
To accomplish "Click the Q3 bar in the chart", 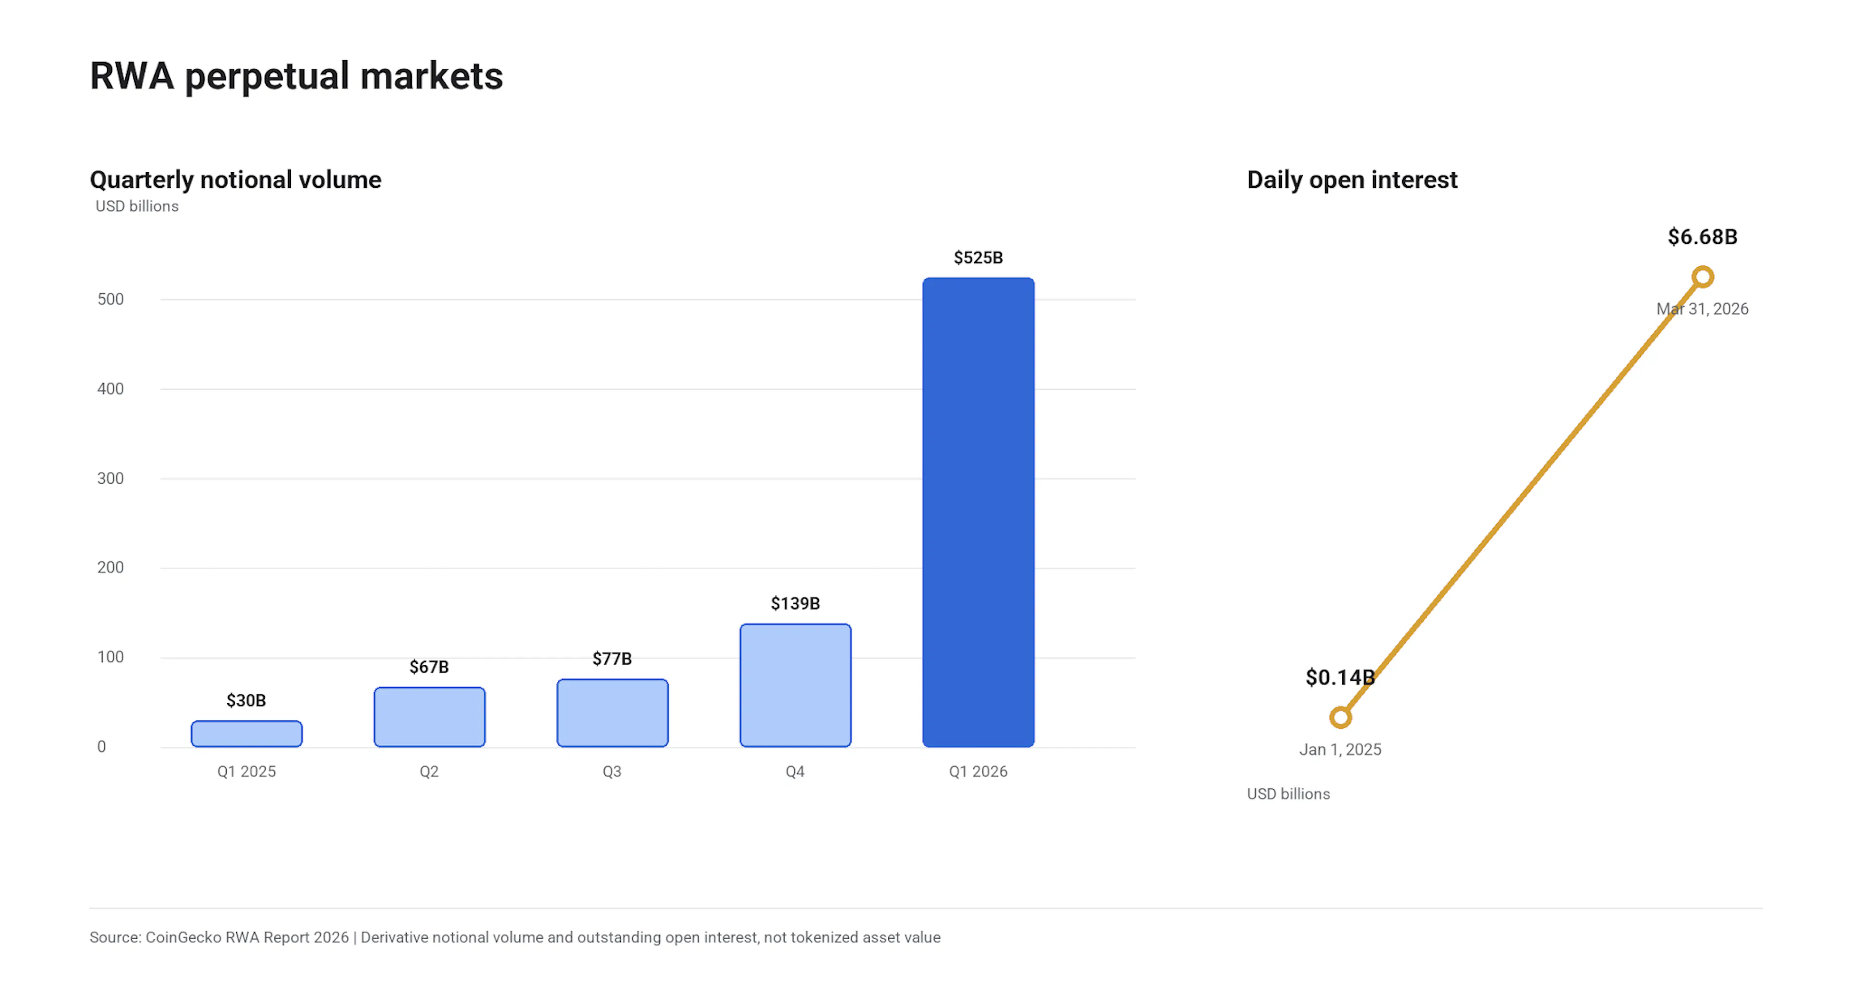I will 613,712.
